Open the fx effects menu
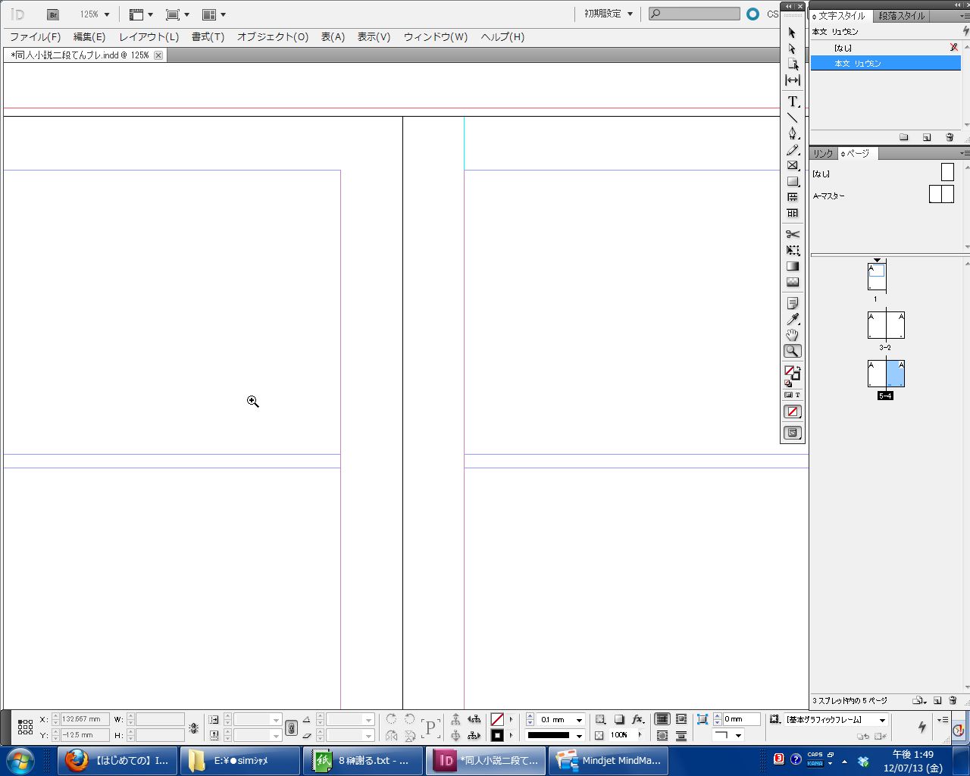Viewport: 970px width, 776px height. click(638, 719)
